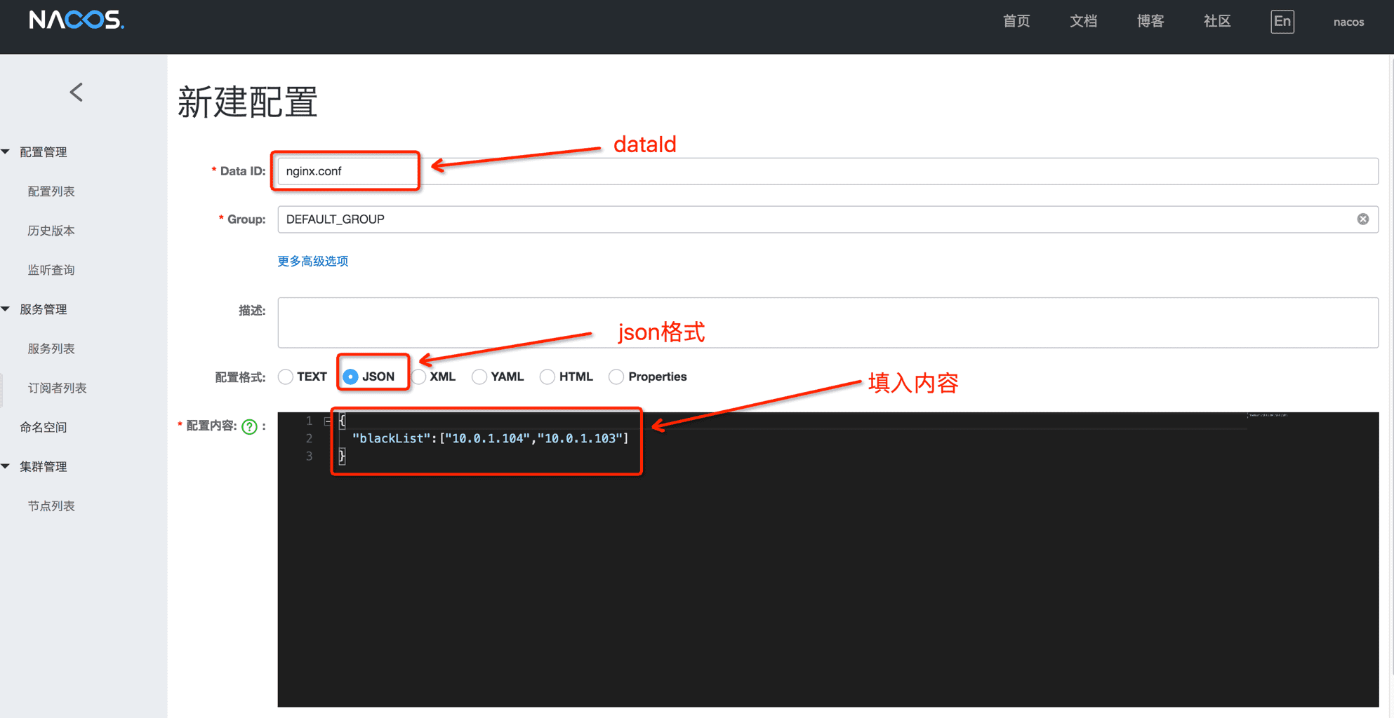This screenshot has height=718, width=1394.
Task: Collapse 集群管理 sidebar section
Action: pyautogui.click(x=6, y=466)
